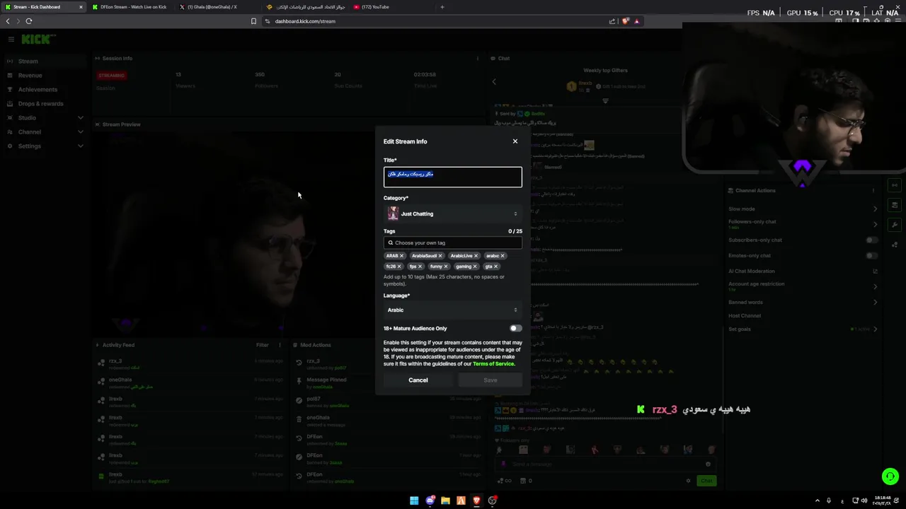Image resolution: width=906 pixels, height=509 pixels.
Task: Open the Just Chatting category dropdown
Action: (453, 213)
